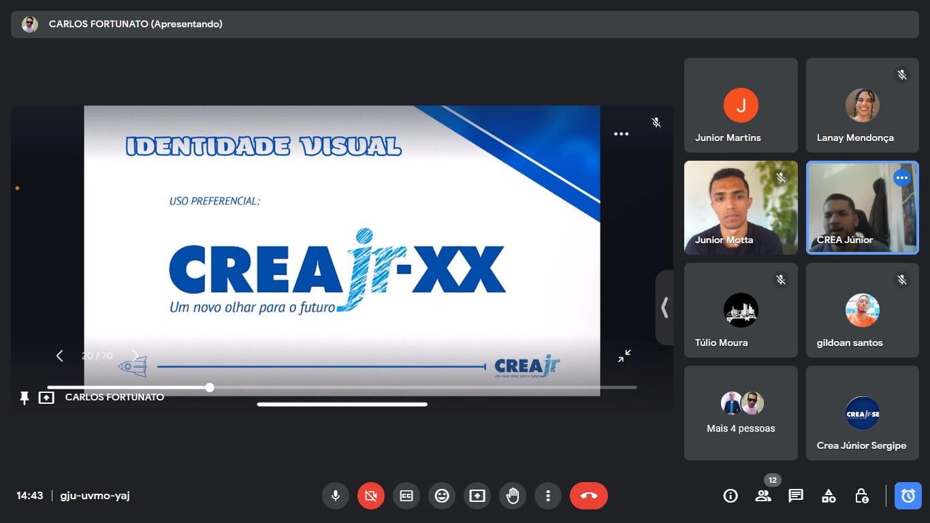Select the Junior Motta video tile

741,208
